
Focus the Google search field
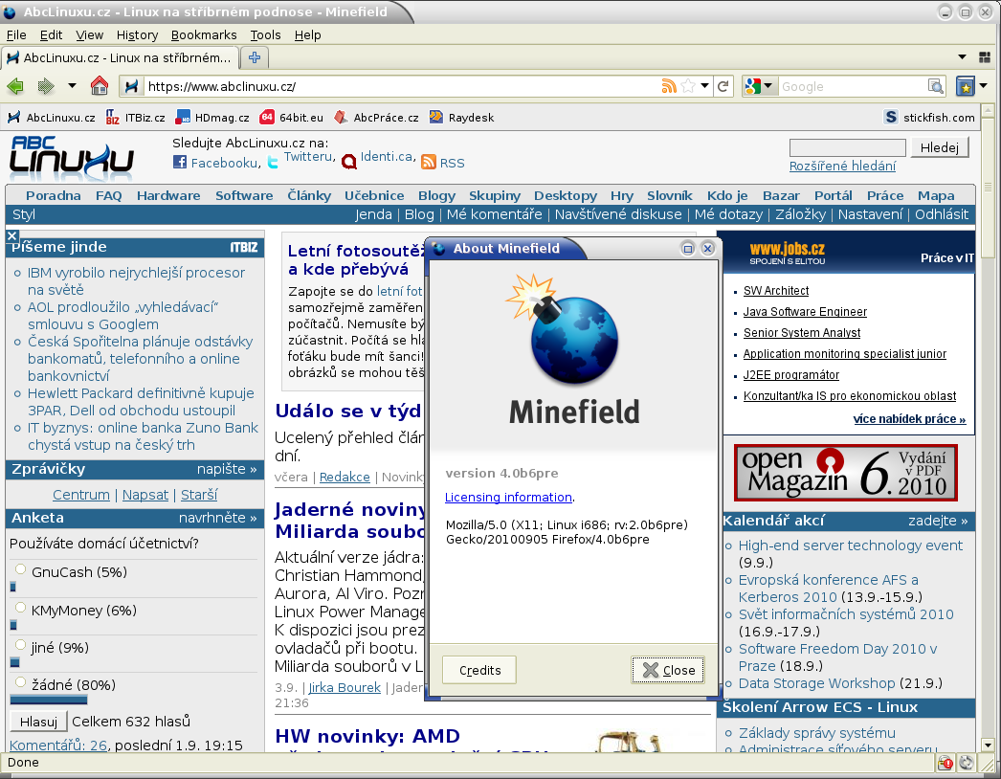853,86
